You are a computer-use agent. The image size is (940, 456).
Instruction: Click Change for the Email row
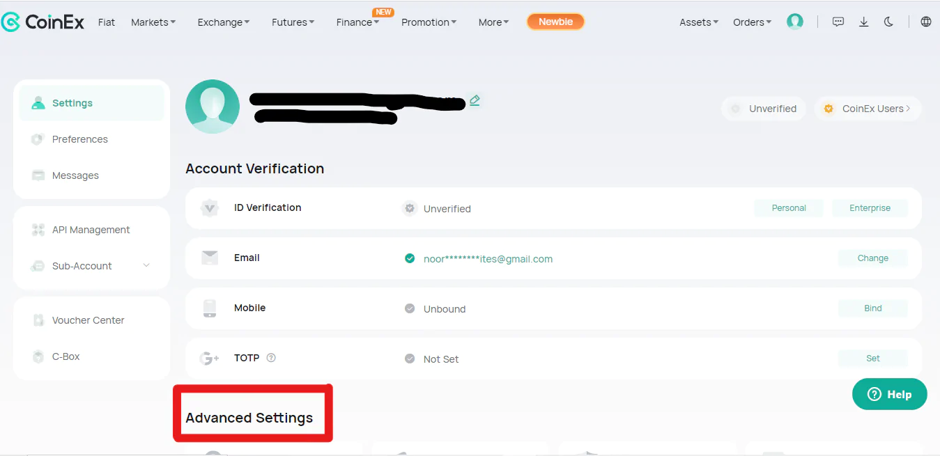[x=872, y=258]
